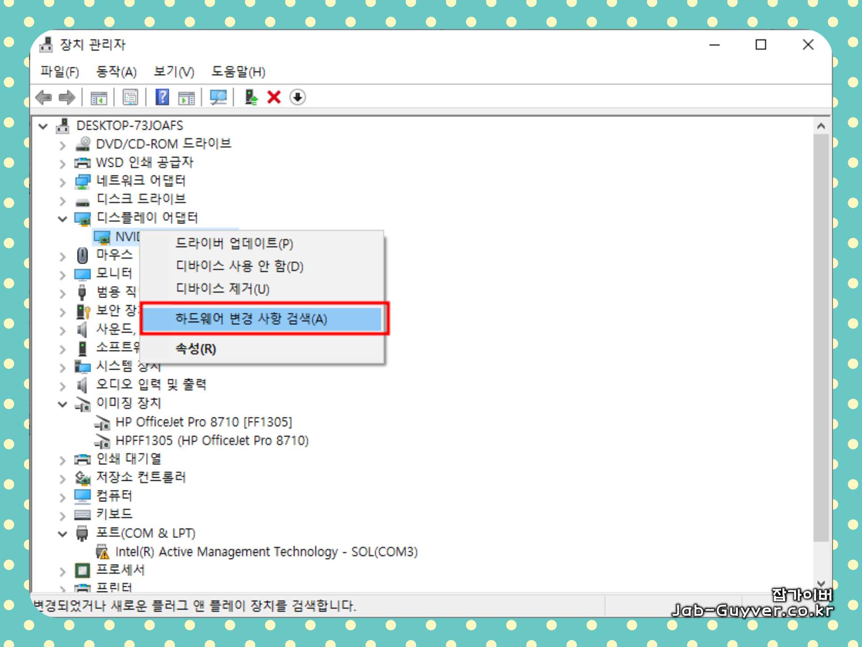Click the Back navigation arrow icon
This screenshot has width=862, height=647.
(x=45, y=97)
